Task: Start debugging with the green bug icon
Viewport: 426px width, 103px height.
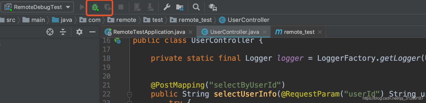Action: (x=95, y=7)
